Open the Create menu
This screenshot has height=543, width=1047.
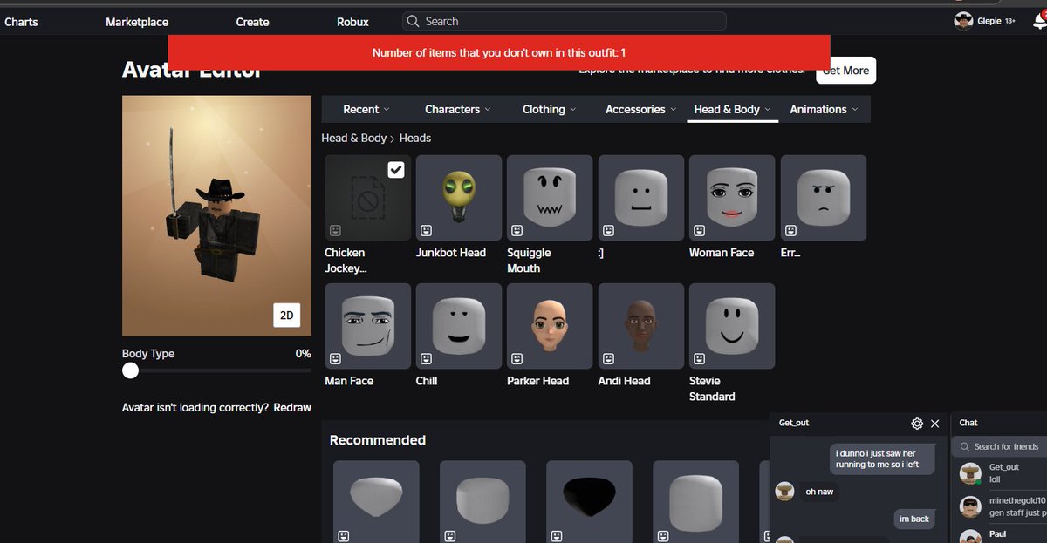point(252,22)
